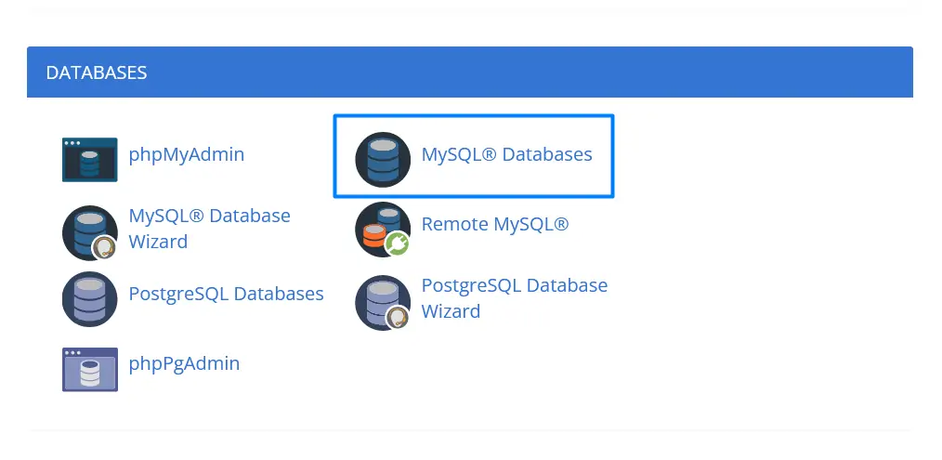Open the phpMyAdmin text link
This screenshot has height=460, width=942.
pos(187,154)
